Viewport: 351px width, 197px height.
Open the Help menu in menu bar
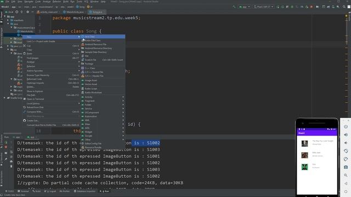pyautogui.click(x=103, y=2)
